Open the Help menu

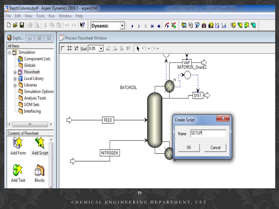click(x=79, y=16)
